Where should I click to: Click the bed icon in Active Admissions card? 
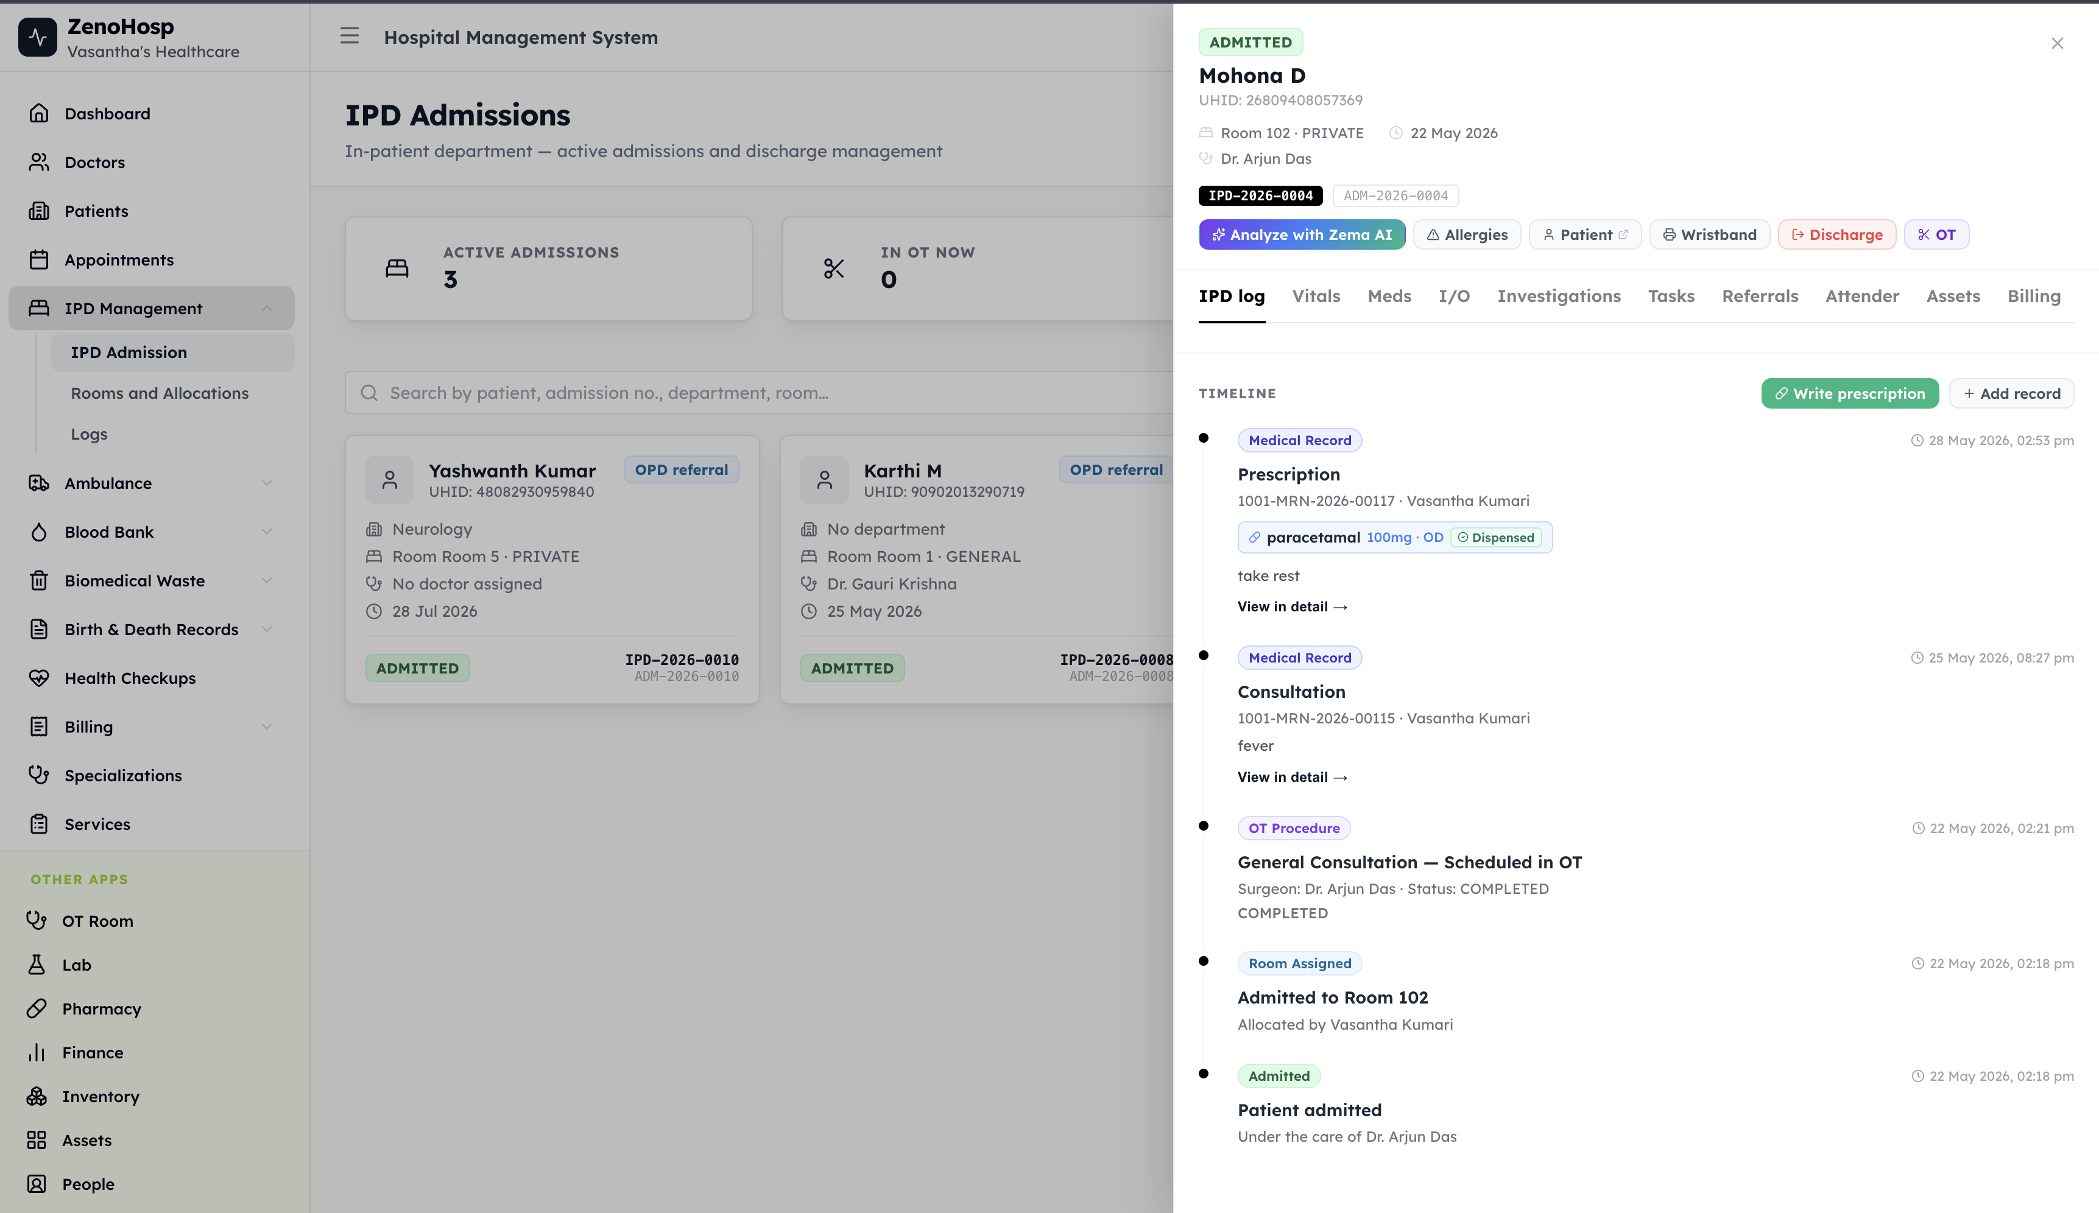(x=397, y=268)
